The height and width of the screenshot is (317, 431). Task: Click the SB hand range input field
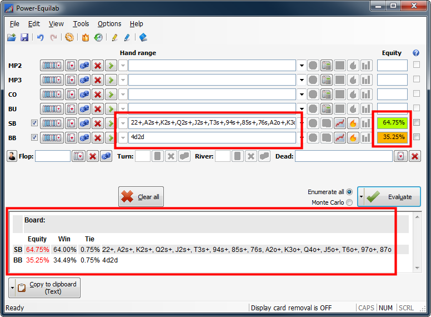[x=212, y=123]
